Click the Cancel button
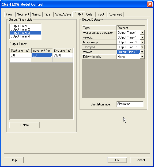 pos(140,160)
